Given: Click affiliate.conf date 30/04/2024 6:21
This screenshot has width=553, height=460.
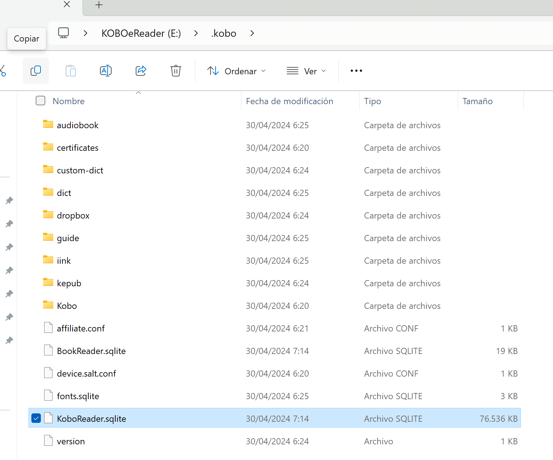Looking at the screenshot, I should 277,328.
